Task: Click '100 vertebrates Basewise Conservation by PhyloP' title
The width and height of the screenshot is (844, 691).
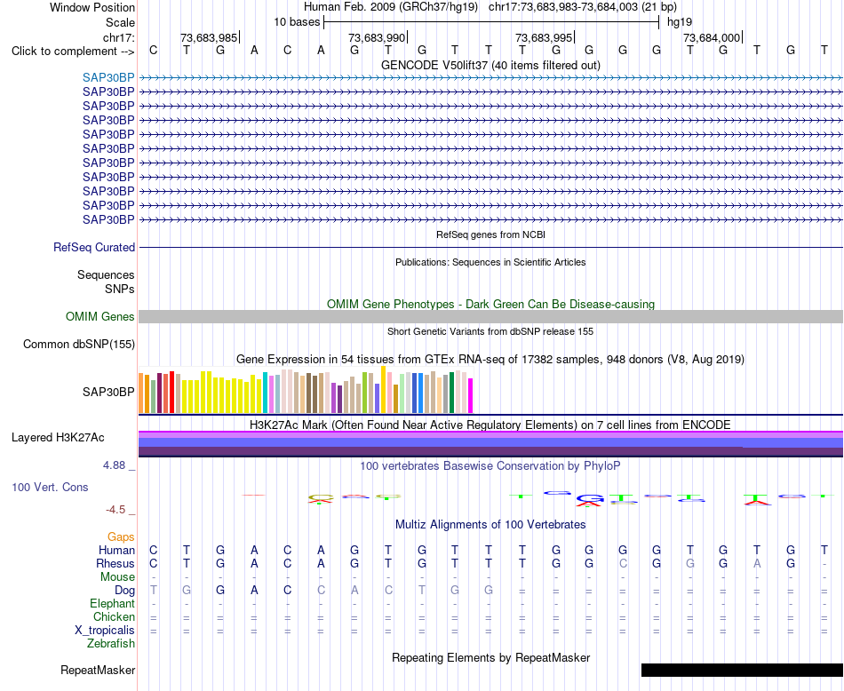Action: (x=490, y=465)
